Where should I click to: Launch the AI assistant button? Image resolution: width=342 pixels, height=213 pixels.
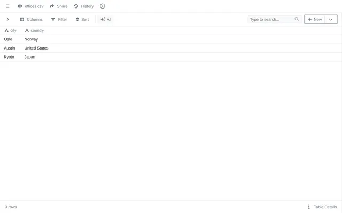106,19
